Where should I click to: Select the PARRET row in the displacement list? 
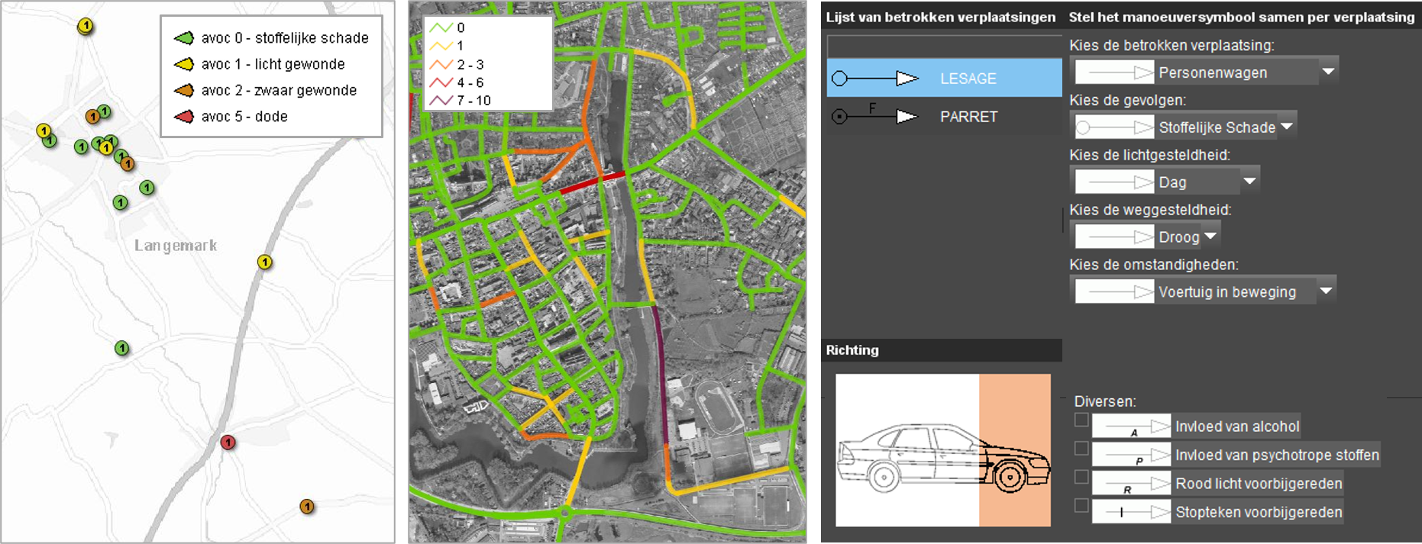tap(944, 116)
